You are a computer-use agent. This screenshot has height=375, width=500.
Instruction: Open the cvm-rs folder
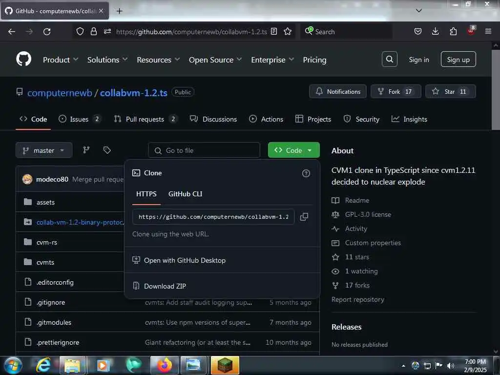coord(47,242)
